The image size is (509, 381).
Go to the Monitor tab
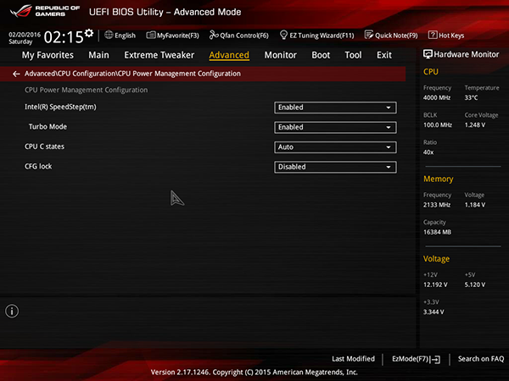(281, 55)
